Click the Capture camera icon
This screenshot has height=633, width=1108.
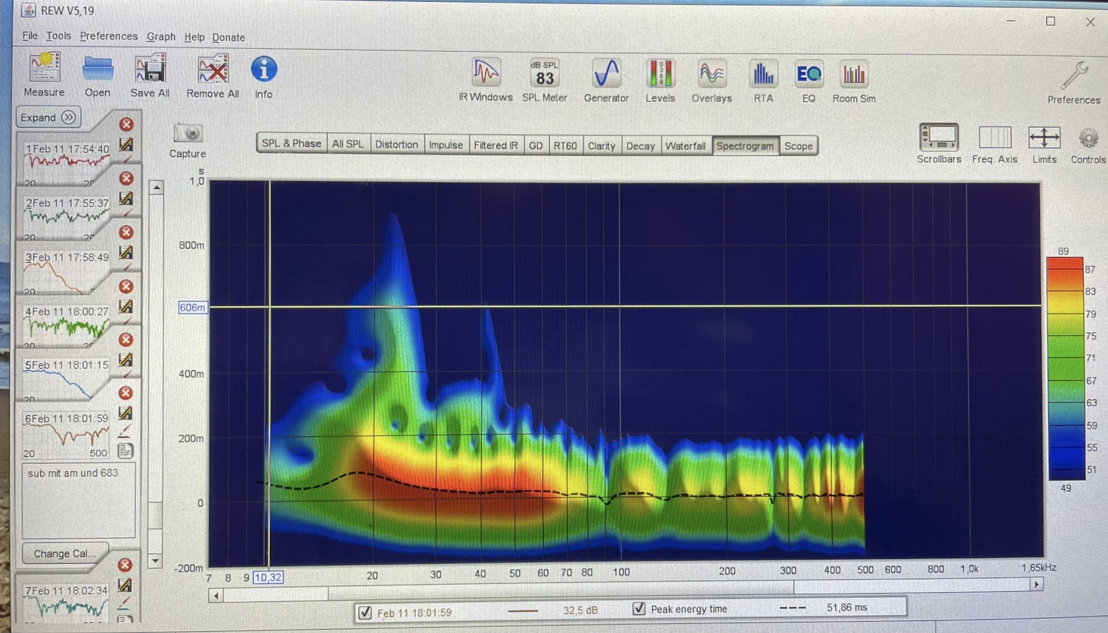[188, 134]
